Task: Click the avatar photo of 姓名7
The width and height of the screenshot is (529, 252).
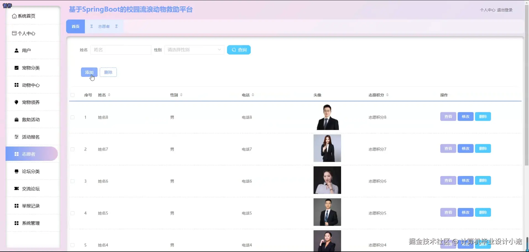Action: [327, 148]
